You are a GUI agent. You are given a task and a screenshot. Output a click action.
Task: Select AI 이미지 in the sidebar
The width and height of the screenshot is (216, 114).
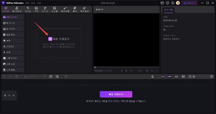coord(13,29)
